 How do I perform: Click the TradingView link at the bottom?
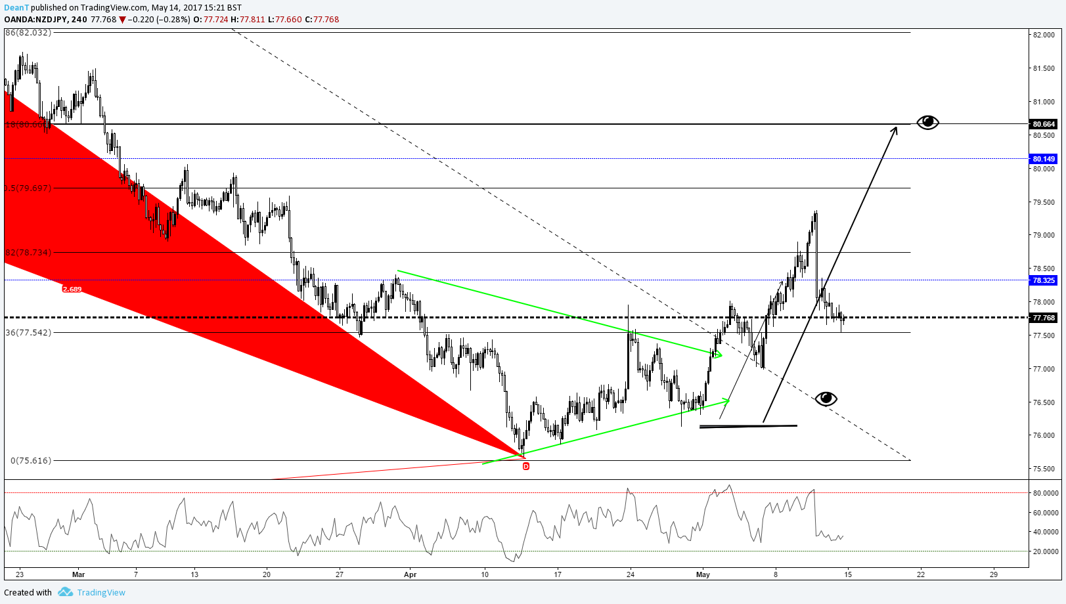(101, 592)
